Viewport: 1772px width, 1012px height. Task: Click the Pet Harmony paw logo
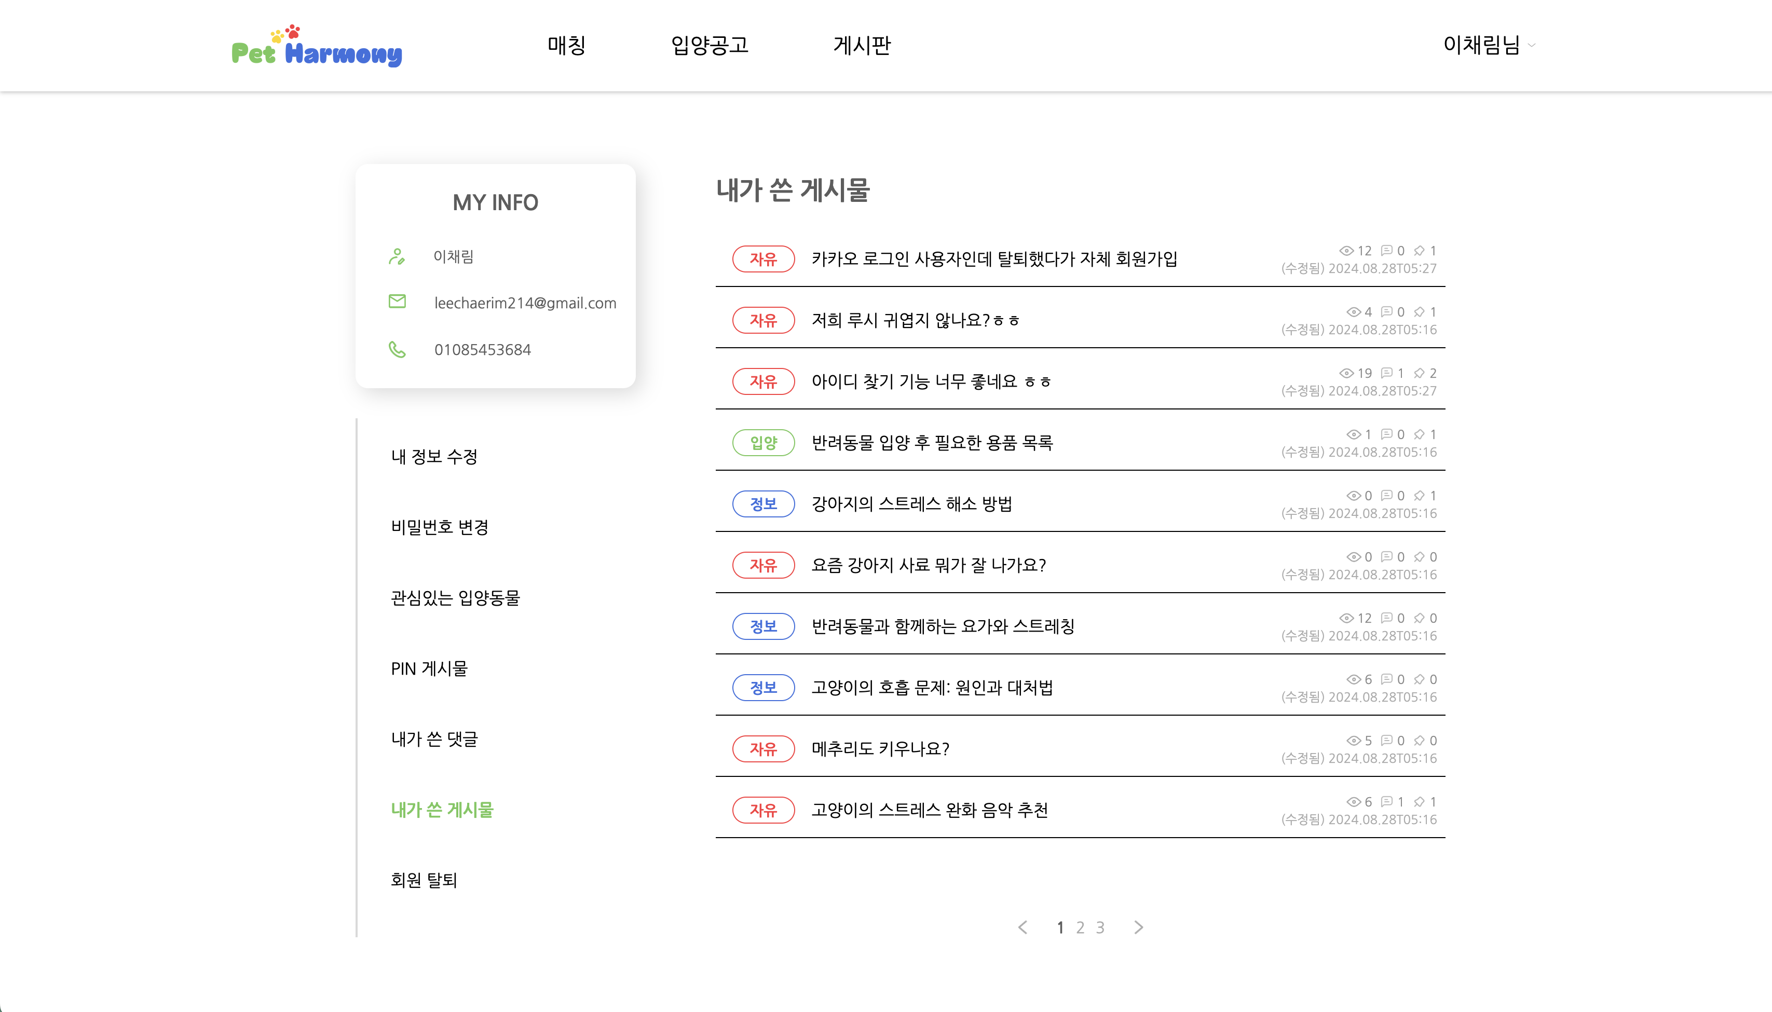316,47
